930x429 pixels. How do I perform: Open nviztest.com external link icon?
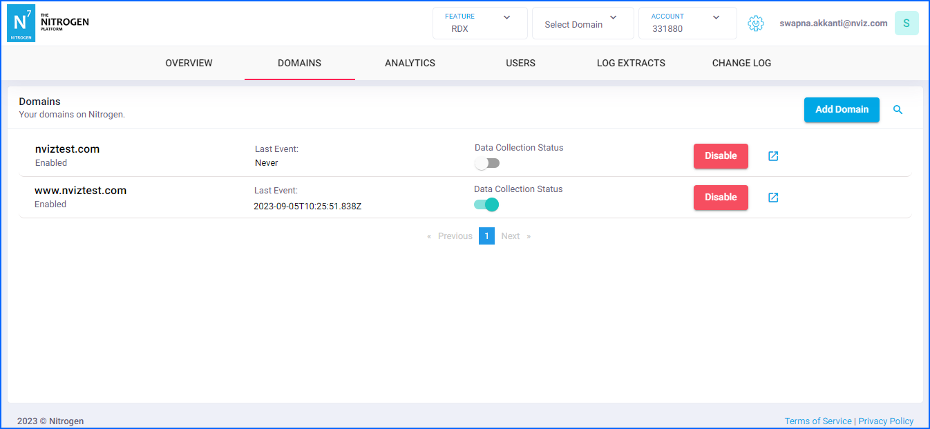point(773,156)
